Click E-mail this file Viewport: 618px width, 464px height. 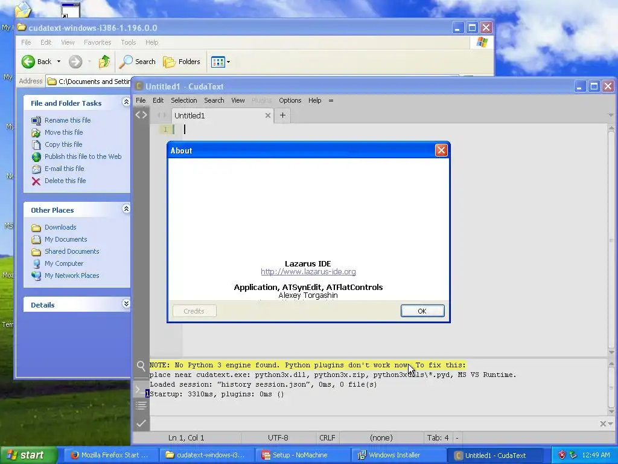click(x=64, y=169)
